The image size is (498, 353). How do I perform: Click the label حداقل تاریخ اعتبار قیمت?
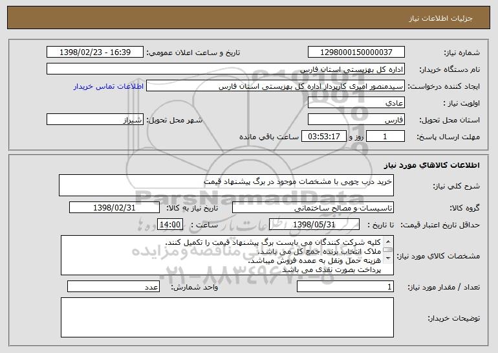440,225
